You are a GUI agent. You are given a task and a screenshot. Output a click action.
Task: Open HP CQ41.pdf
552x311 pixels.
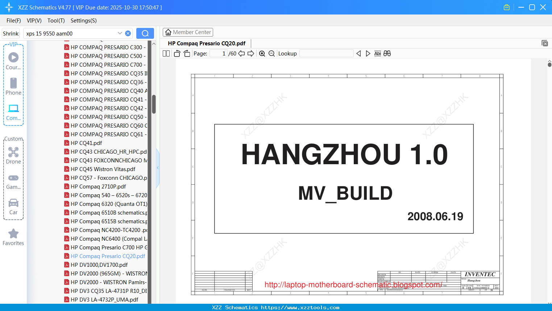pyautogui.click(x=83, y=143)
